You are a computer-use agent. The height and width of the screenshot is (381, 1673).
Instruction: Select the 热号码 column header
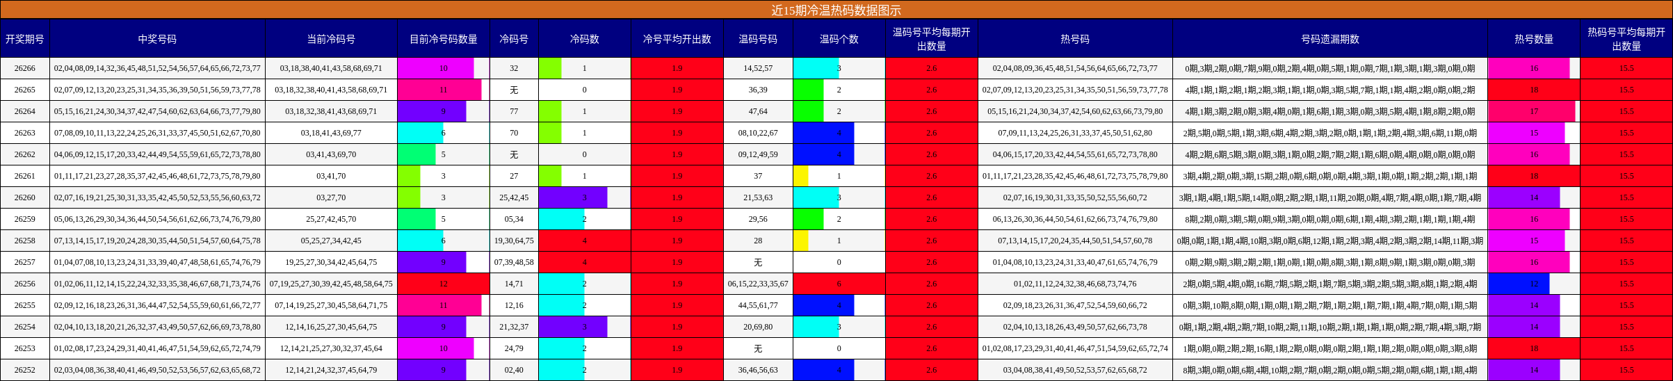1075,39
